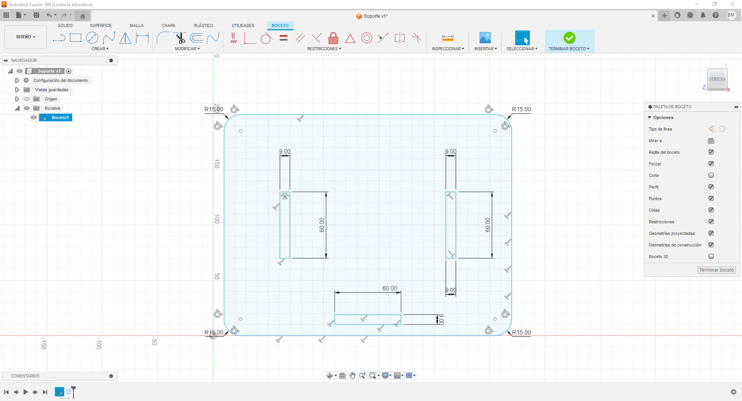Click the Select tool icon
Viewport: 742px width, 401px height.
point(522,38)
